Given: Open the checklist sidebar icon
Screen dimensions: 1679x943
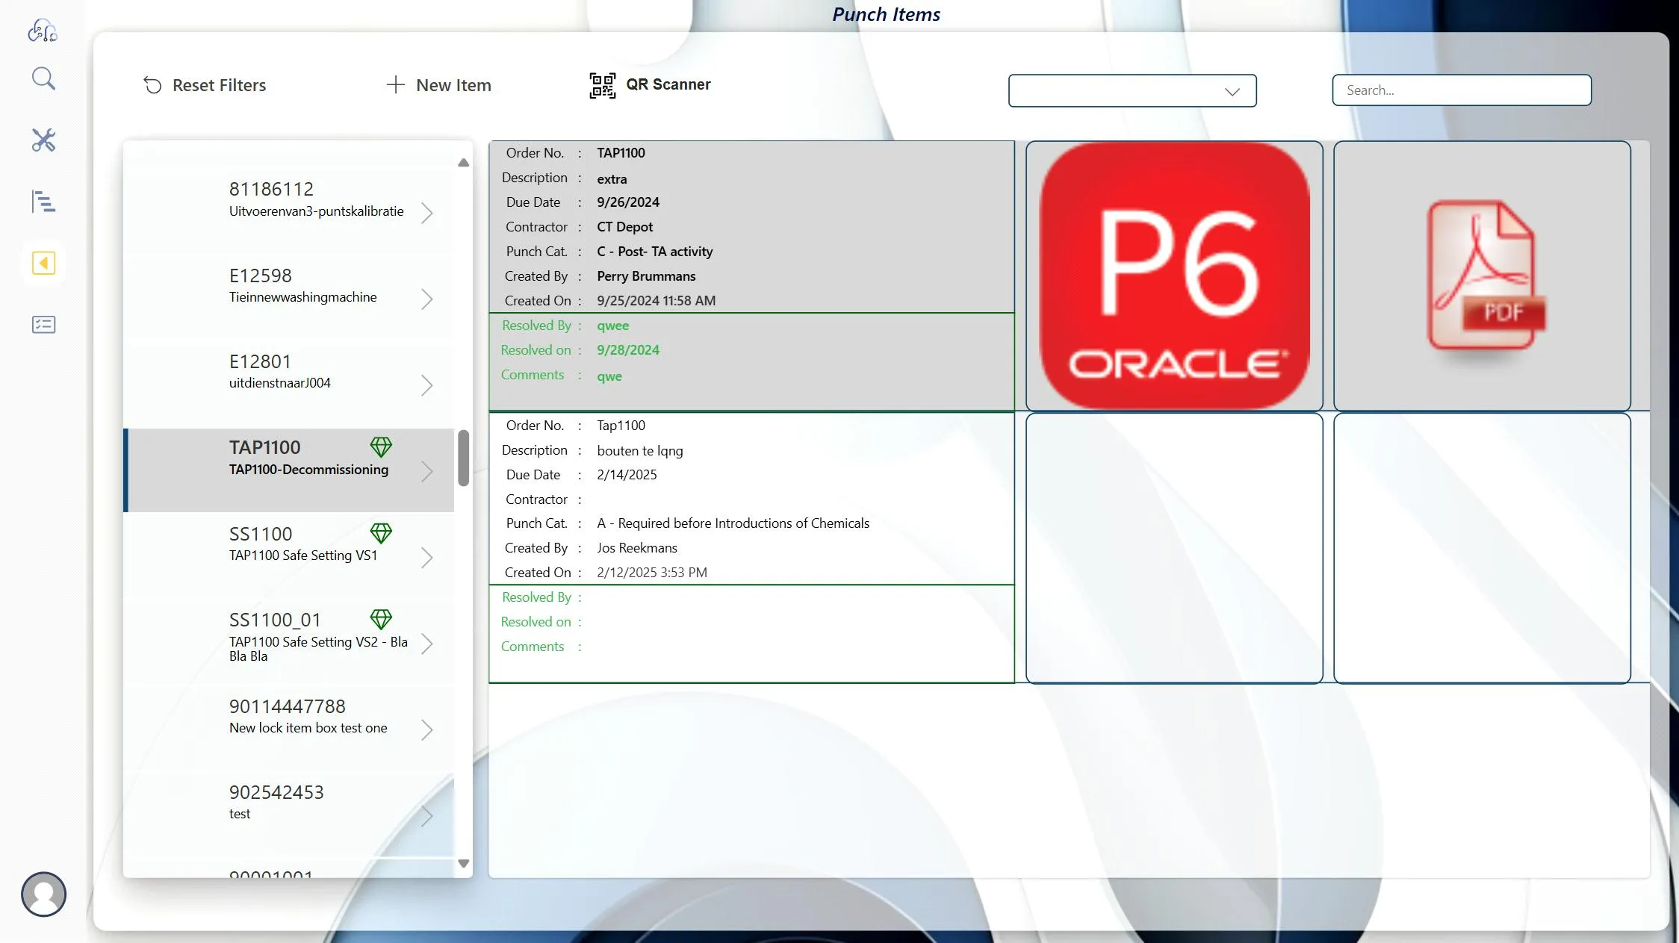Looking at the screenshot, I should point(43,324).
